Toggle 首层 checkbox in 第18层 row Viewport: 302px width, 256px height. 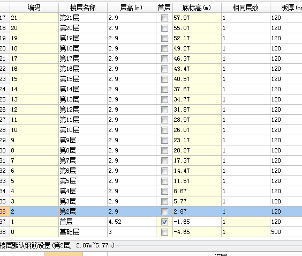click(x=164, y=48)
